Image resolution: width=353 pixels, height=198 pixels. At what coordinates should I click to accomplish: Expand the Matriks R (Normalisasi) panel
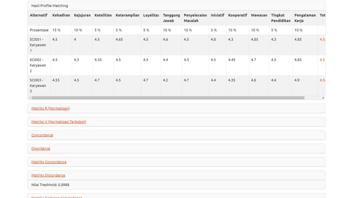click(50, 108)
